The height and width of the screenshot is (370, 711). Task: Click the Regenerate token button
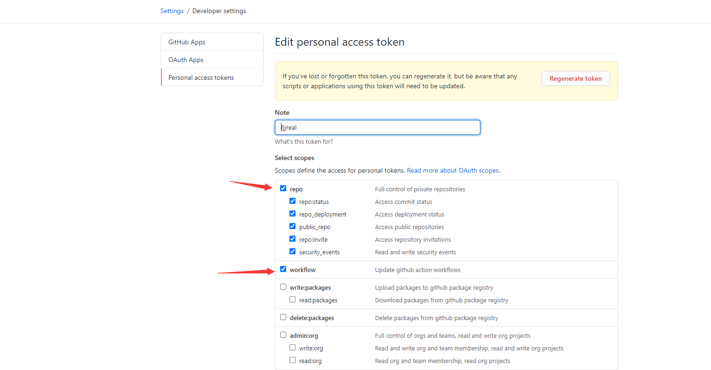click(x=575, y=78)
